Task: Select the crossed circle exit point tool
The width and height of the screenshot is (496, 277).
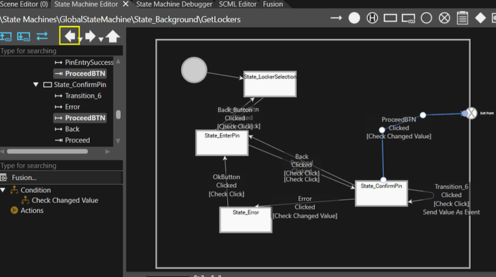Action: pos(444,18)
